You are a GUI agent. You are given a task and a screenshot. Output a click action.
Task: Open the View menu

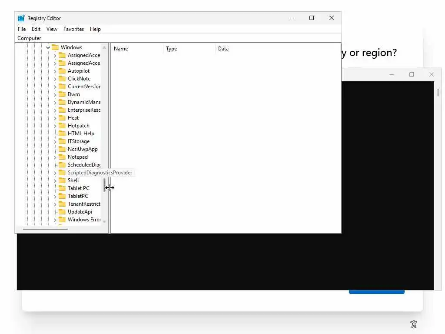click(52, 29)
